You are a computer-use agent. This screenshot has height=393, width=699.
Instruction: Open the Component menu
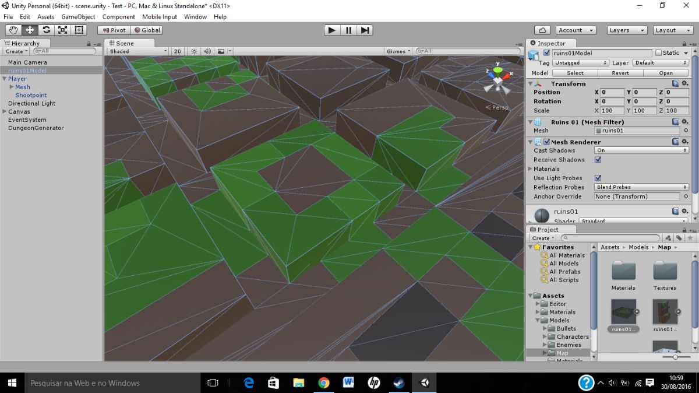tap(119, 17)
